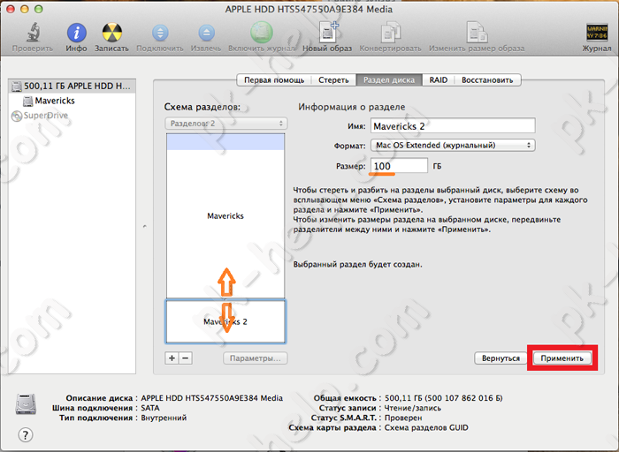Select the Раздел диска tab
The width and height of the screenshot is (619, 452).
(389, 80)
